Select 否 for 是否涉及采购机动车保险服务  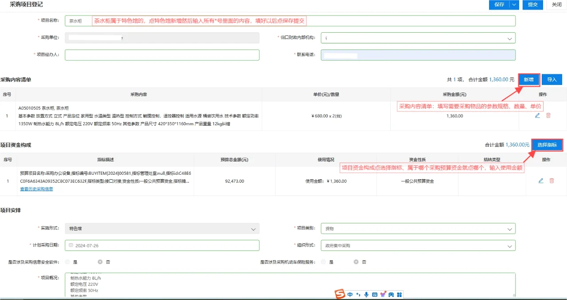click(356, 262)
